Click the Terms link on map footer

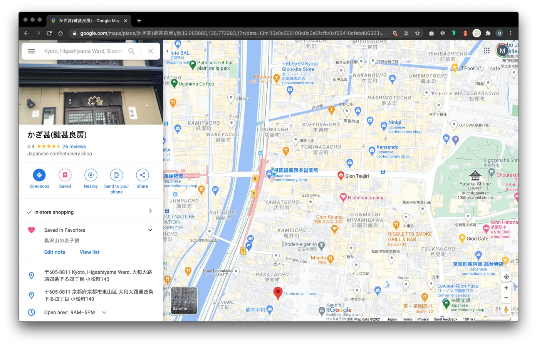[407, 319]
